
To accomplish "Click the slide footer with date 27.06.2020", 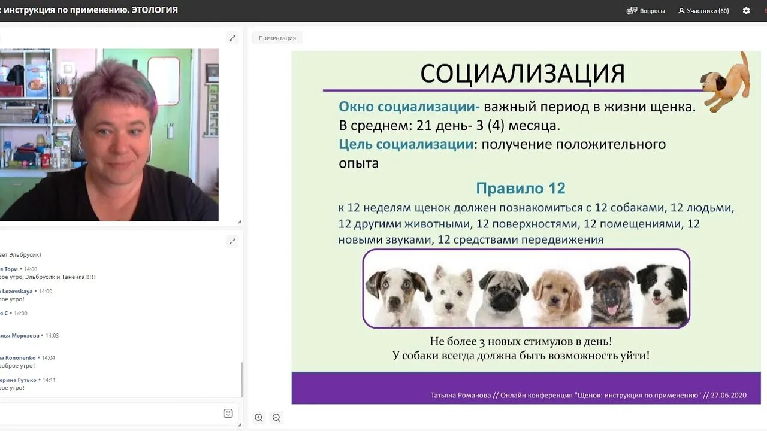I will point(588,395).
